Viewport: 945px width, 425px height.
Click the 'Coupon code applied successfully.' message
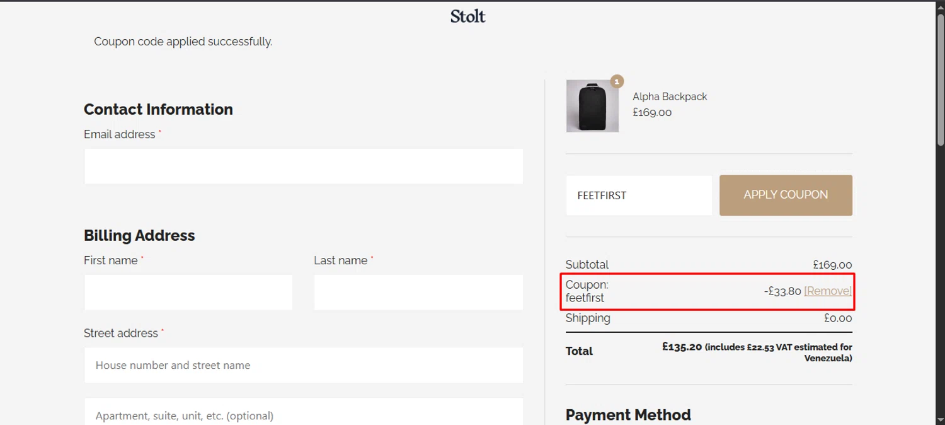(183, 42)
